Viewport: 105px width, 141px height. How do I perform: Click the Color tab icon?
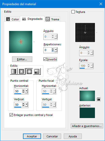pos(8,19)
